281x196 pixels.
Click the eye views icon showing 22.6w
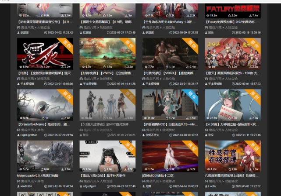[208, 118]
